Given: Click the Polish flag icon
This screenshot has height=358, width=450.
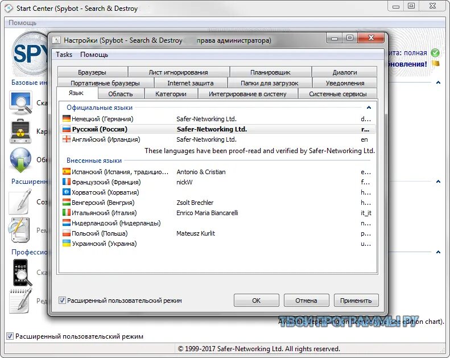Looking at the screenshot, I should 67,233.
